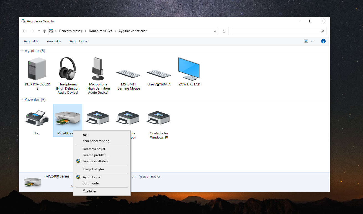This screenshot has height=214, width=363.
Task: Select the OneNote desktop printer icon
Action: (128, 118)
